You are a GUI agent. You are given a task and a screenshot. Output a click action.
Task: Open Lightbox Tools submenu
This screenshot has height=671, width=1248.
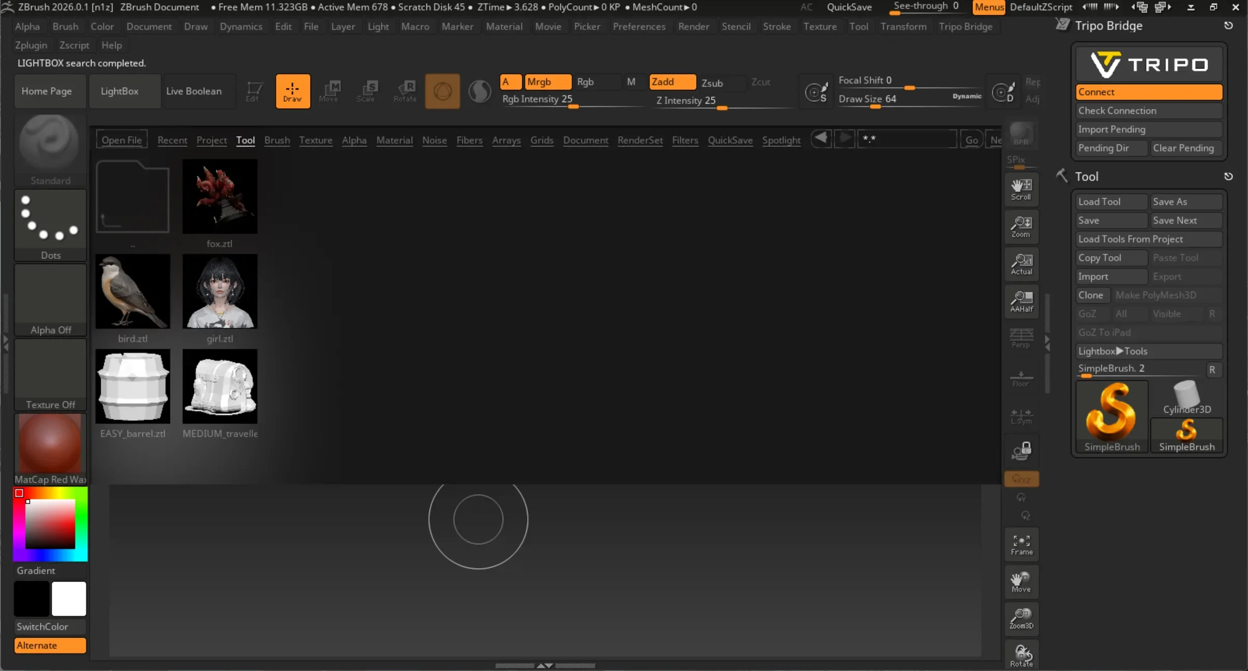pyautogui.click(x=1149, y=351)
